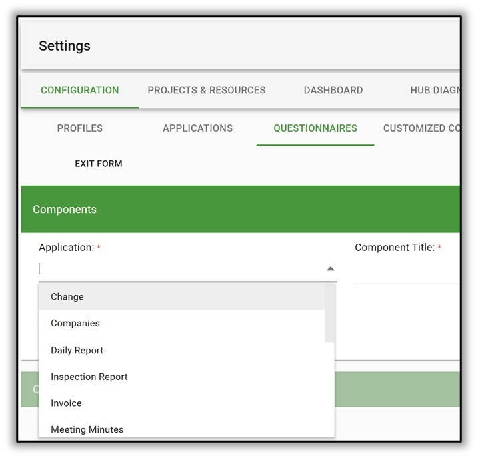Switch to the Profiles sub-tab

pyautogui.click(x=80, y=128)
